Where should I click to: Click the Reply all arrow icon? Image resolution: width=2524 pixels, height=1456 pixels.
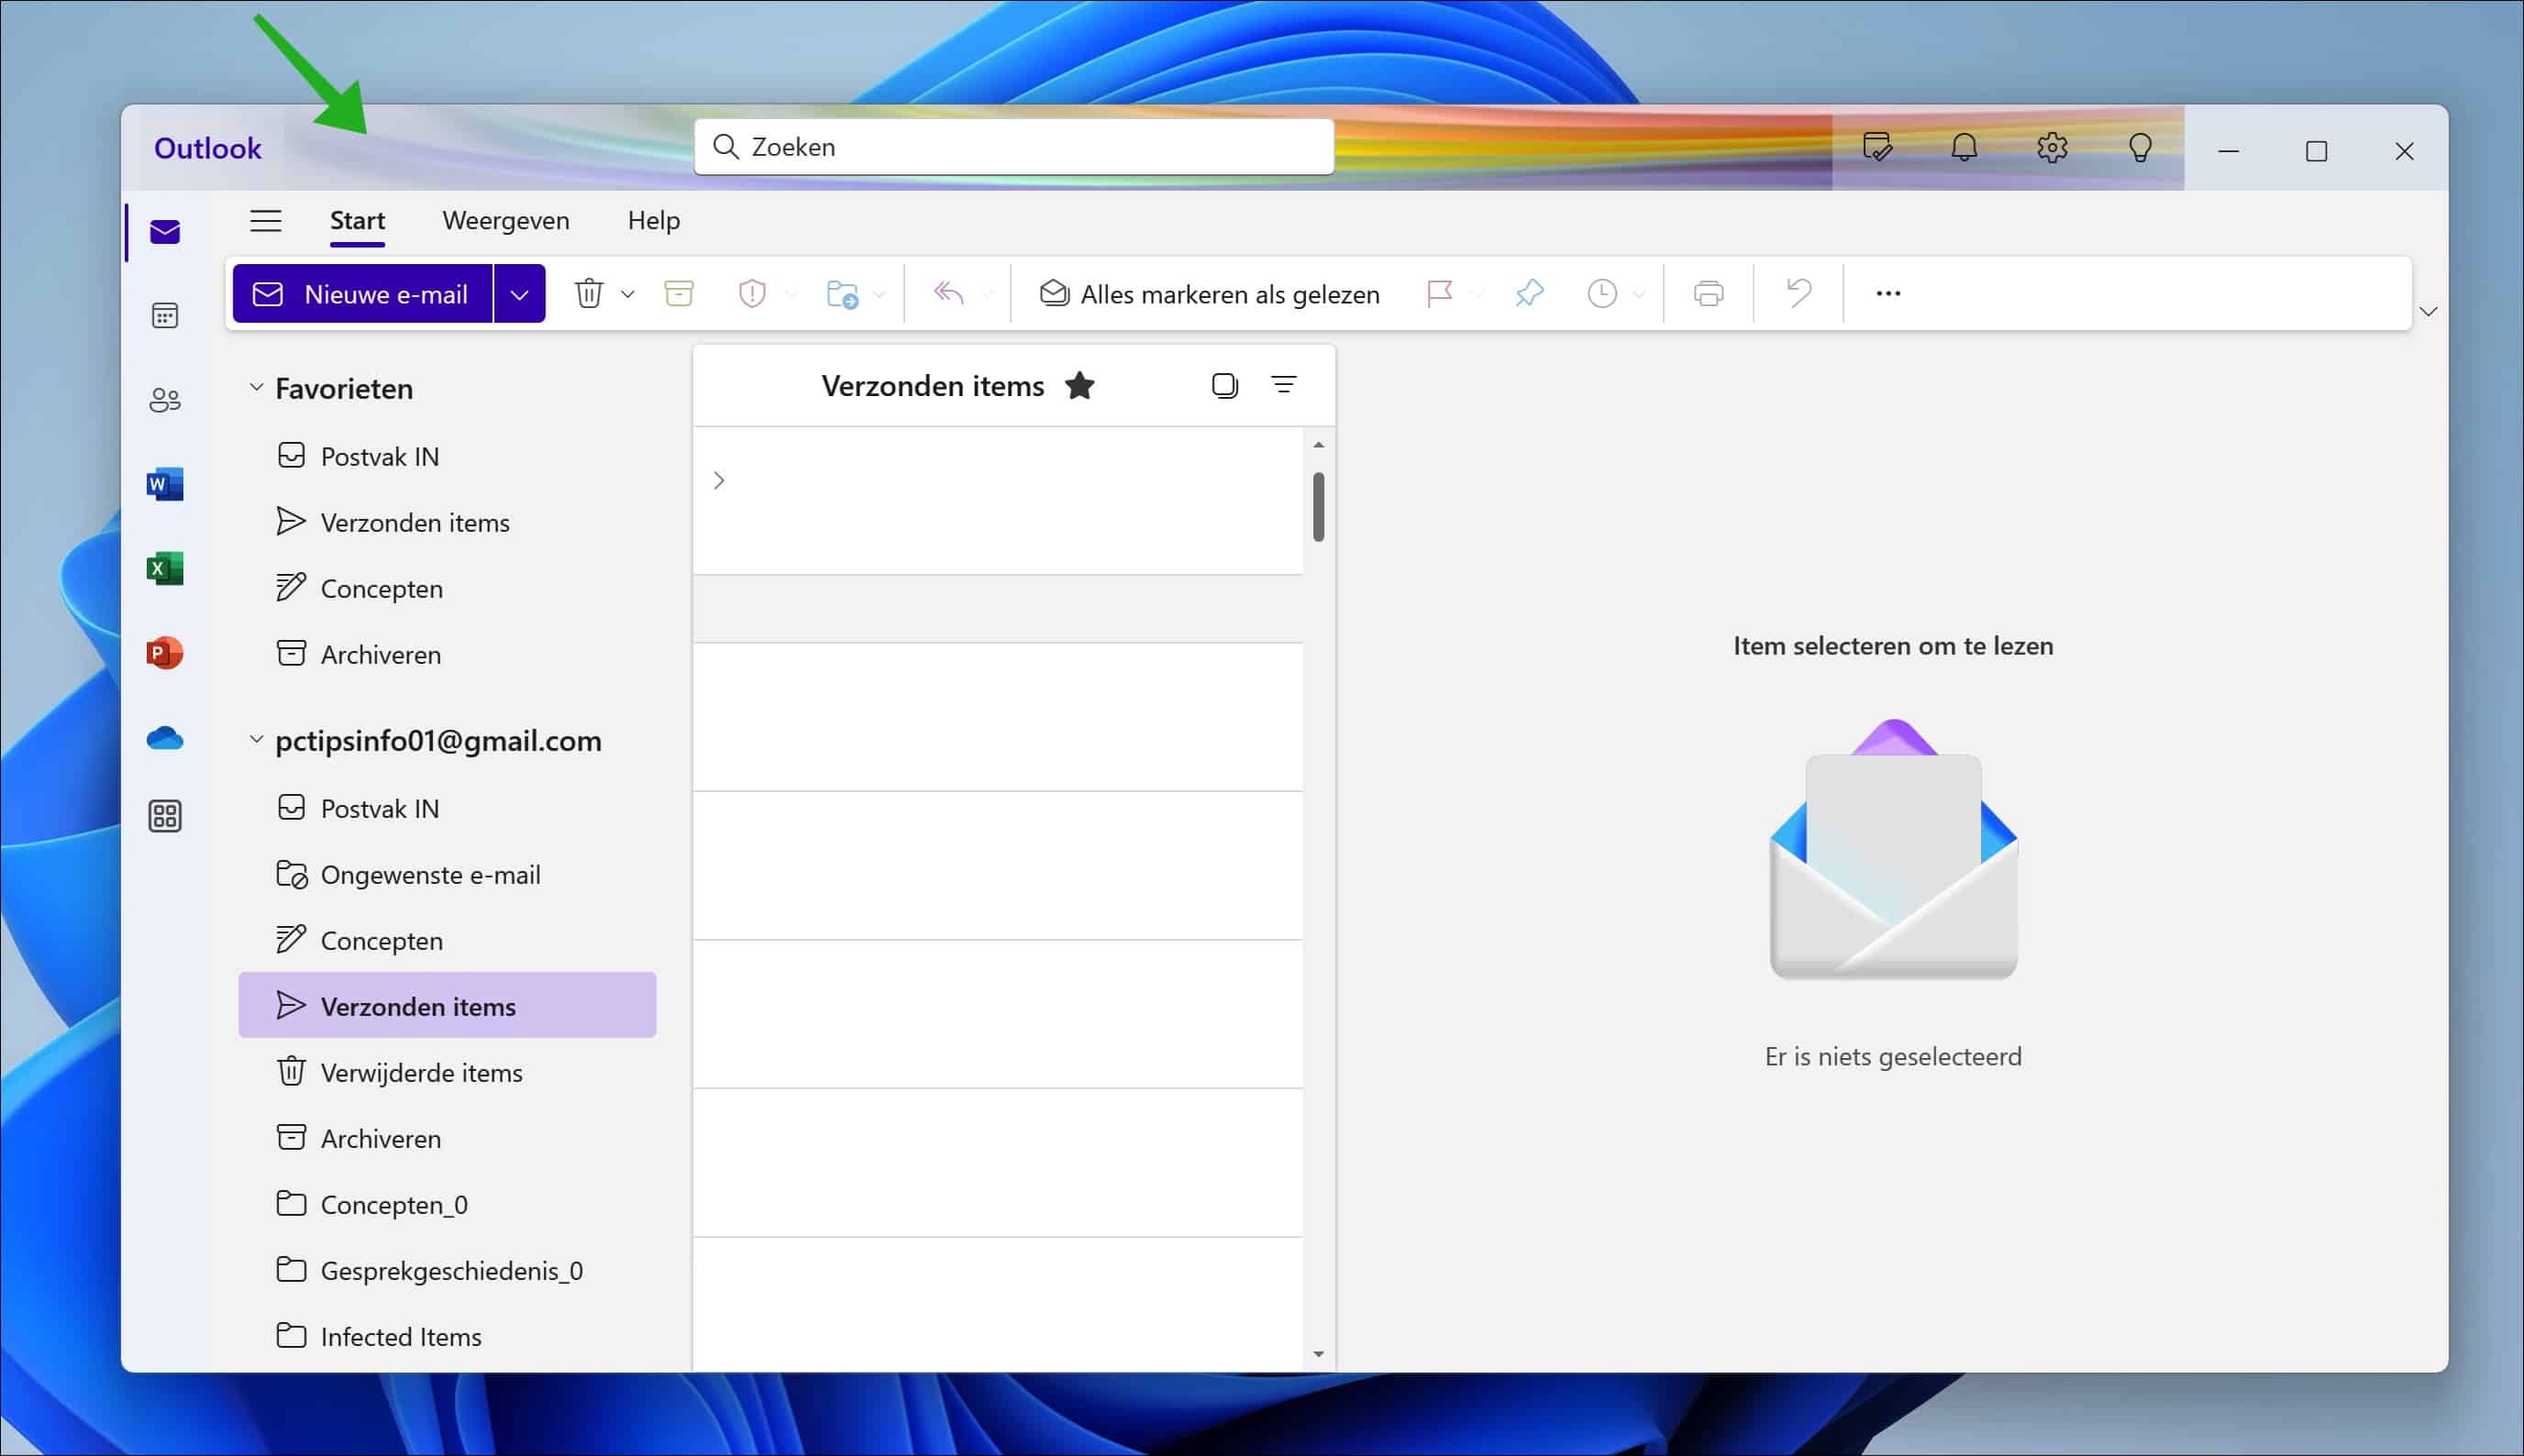click(948, 293)
